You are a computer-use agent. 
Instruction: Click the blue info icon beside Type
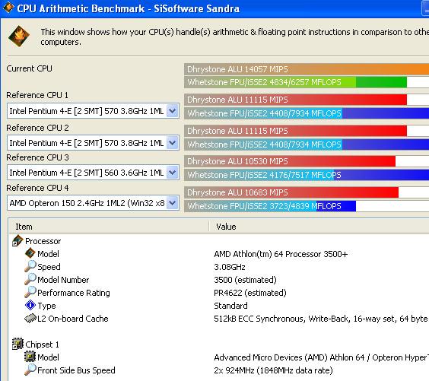click(x=30, y=305)
